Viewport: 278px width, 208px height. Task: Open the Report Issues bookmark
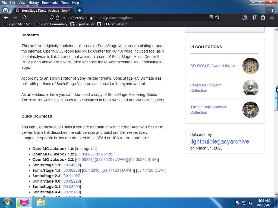(82, 24)
